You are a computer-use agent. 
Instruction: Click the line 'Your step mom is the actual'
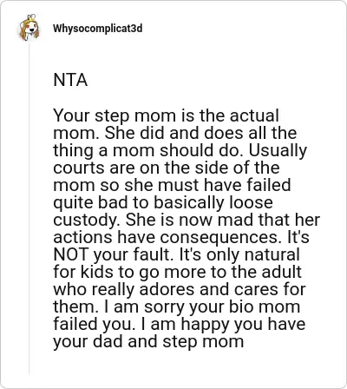(166, 116)
